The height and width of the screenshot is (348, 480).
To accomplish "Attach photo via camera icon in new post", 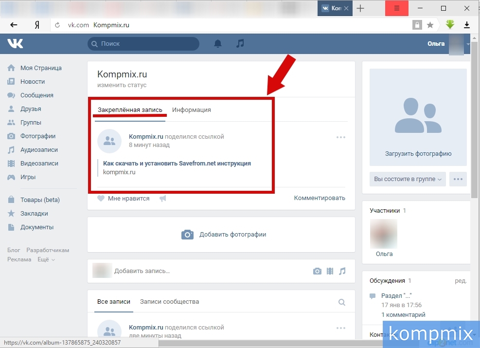I will (317, 271).
